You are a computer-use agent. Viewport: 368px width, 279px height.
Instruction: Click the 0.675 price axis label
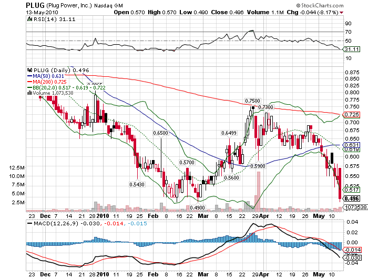point(352,130)
